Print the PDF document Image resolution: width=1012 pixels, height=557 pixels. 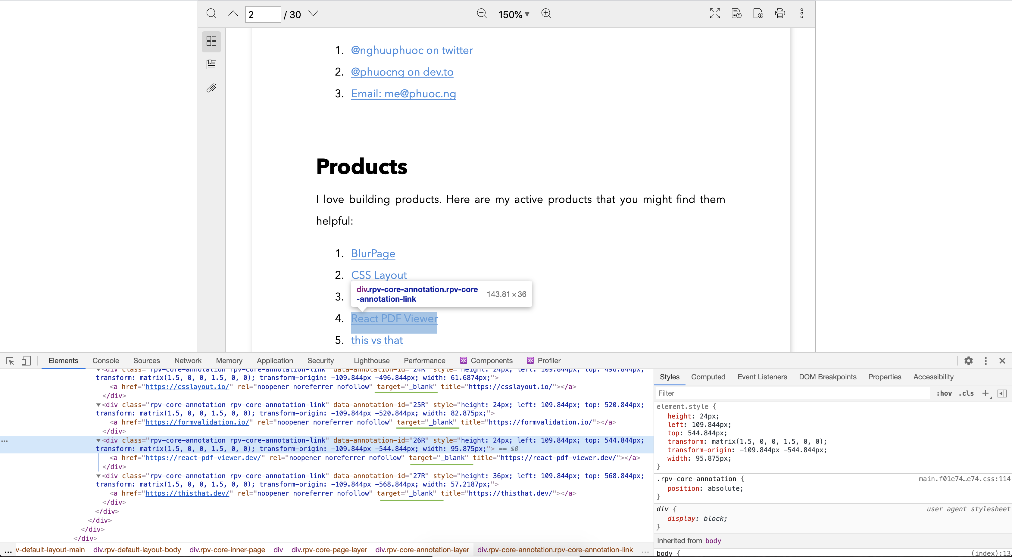(x=780, y=13)
